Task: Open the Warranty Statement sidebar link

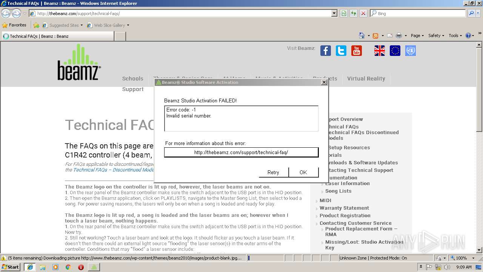Action: 344,208
